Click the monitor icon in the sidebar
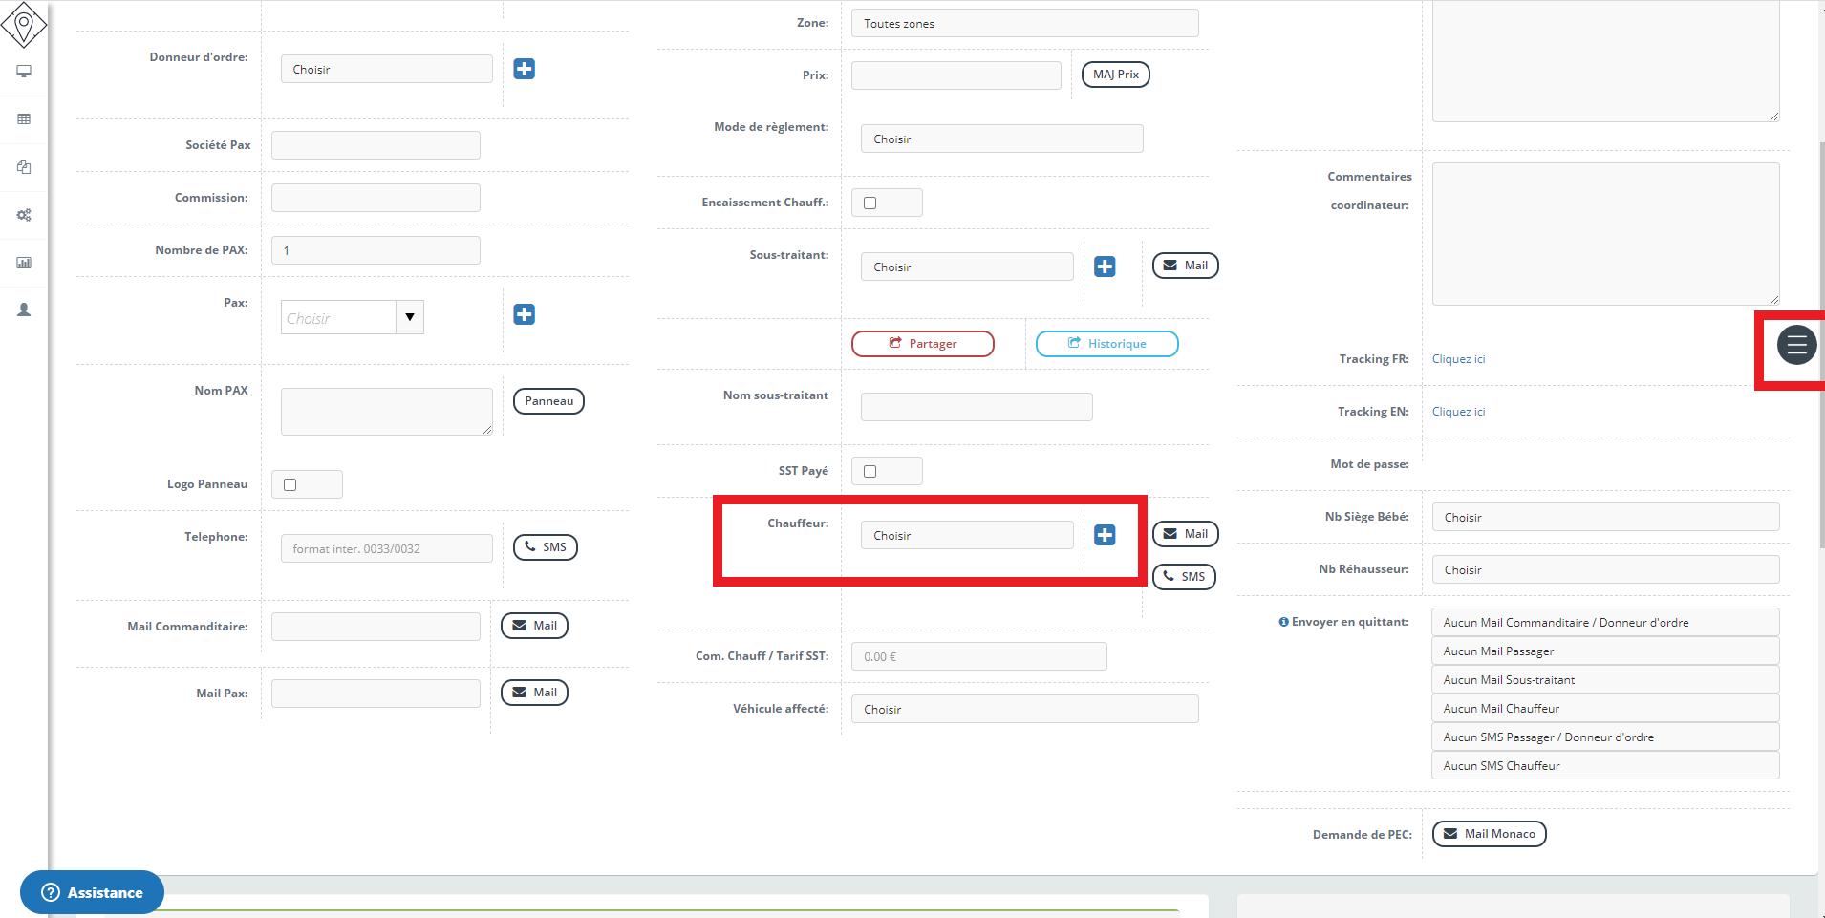 pyautogui.click(x=24, y=72)
